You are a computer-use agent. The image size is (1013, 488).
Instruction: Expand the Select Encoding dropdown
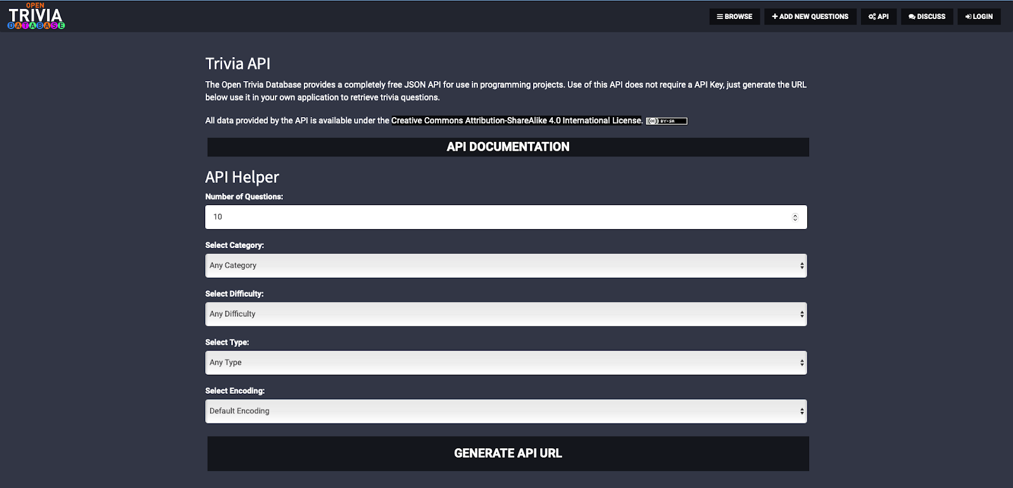click(x=506, y=411)
